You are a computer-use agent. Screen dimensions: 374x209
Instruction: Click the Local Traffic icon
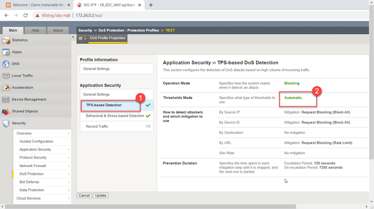(6, 76)
